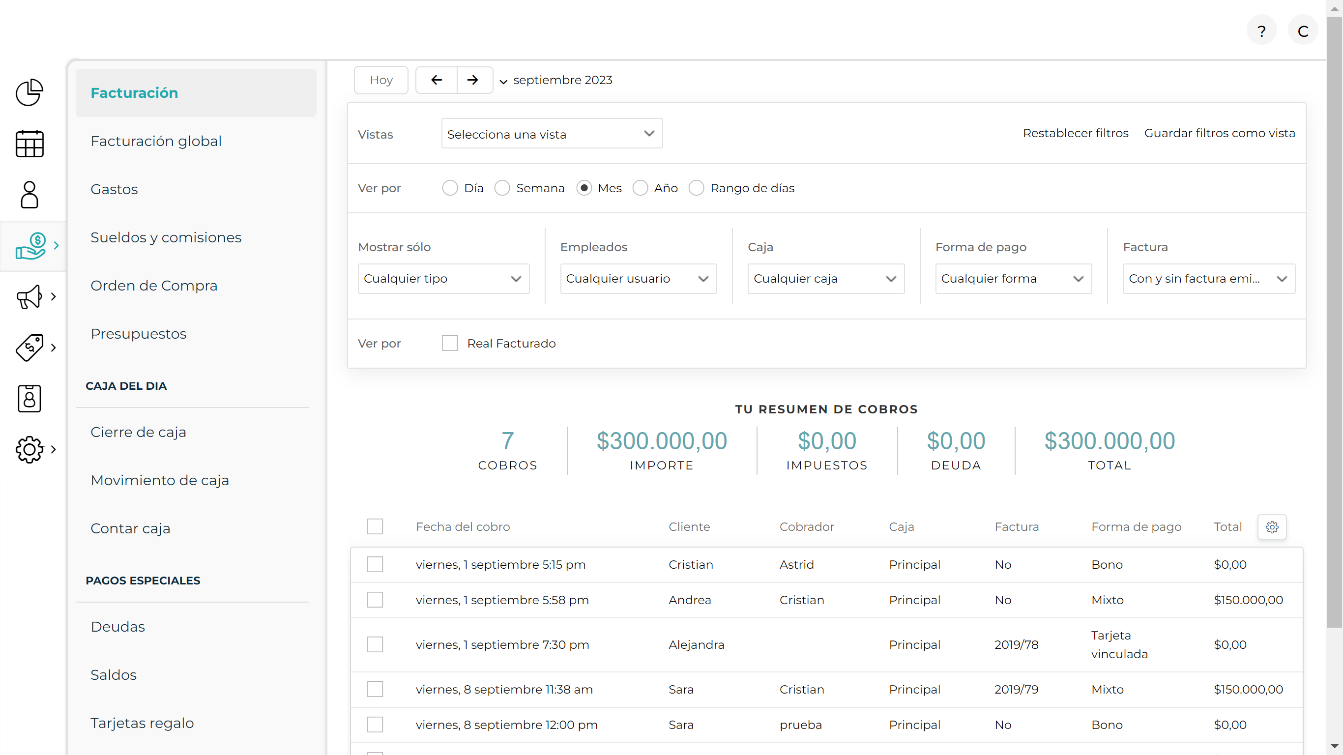Check the row for Cristian 5:15 pm

pyautogui.click(x=375, y=564)
